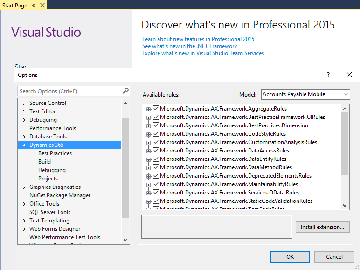Expand the StaticCodeValidationRules plus node

point(148,201)
